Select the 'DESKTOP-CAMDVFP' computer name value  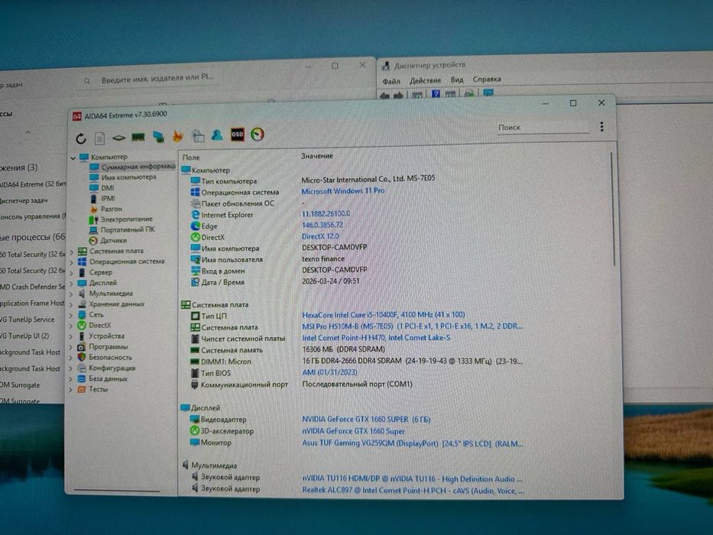click(x=334, y=248)
